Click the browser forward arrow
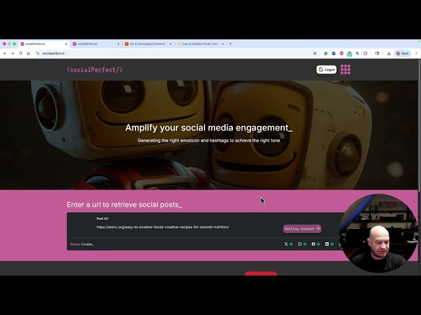421x315 pixels. click(x=12, y=53)
